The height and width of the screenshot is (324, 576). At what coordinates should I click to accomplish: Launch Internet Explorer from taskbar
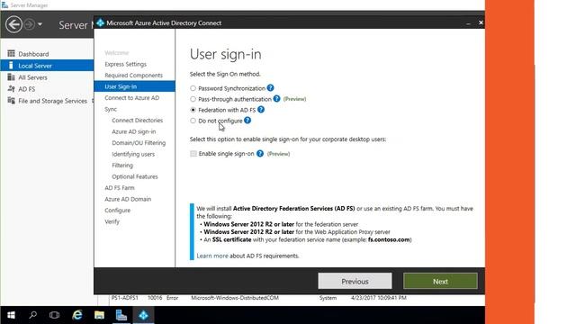click(77, 315)
